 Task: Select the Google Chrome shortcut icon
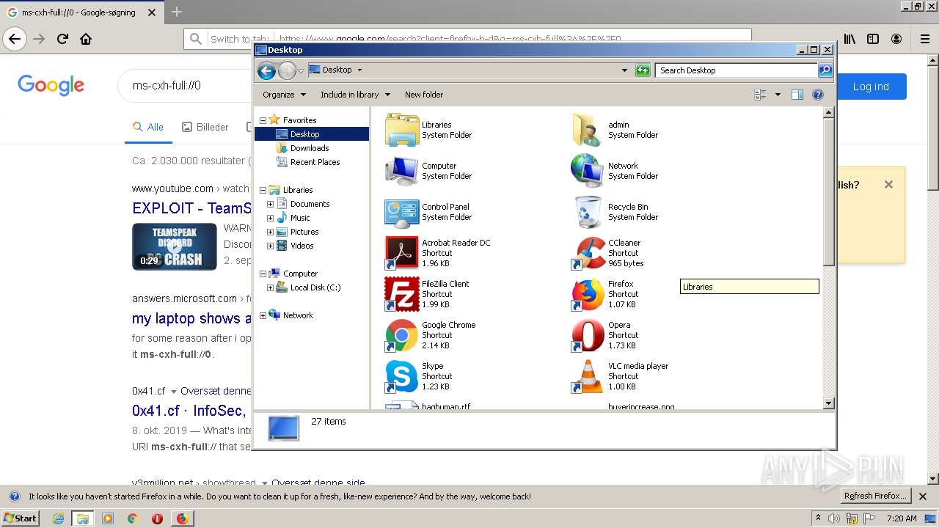(402, 335)
